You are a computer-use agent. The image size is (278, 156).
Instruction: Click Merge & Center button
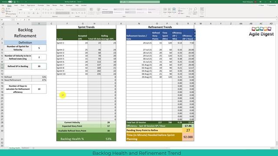pyautogui.click(x=63, y=13)
